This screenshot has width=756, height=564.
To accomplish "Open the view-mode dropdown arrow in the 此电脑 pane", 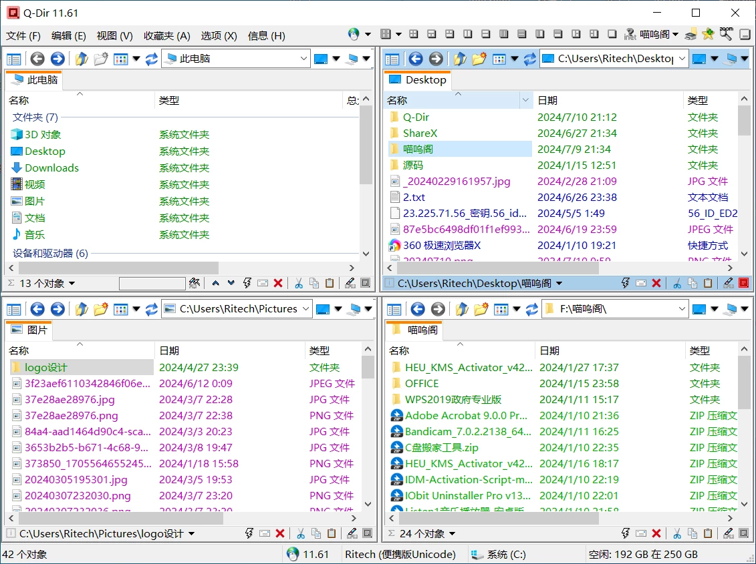I will pos(136,59).
